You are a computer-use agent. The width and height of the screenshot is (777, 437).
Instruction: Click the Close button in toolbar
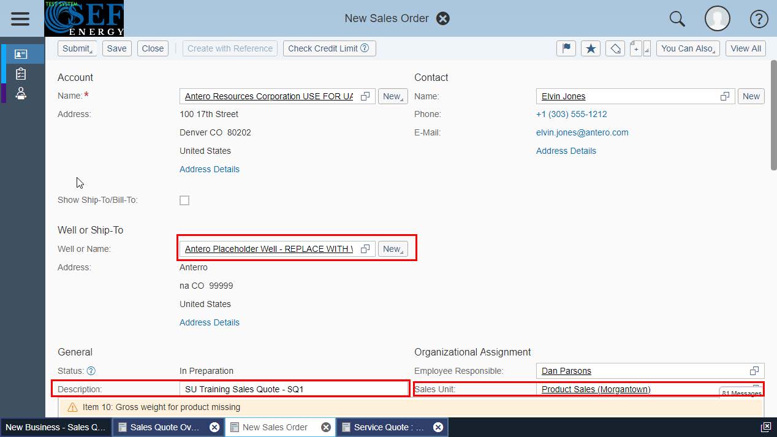(x=153, y=48)
